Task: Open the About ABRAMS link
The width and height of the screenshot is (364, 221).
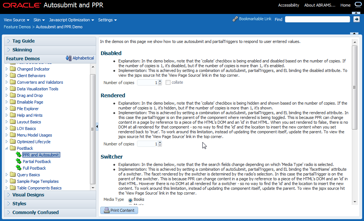Action: [320, 5]
